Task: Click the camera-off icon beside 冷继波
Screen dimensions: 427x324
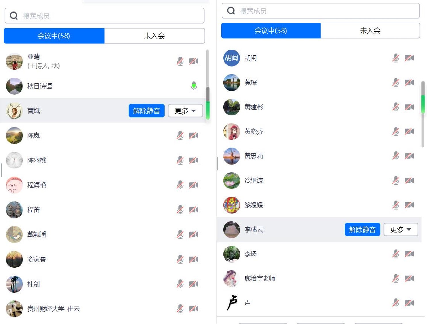Action: point(409,180)
